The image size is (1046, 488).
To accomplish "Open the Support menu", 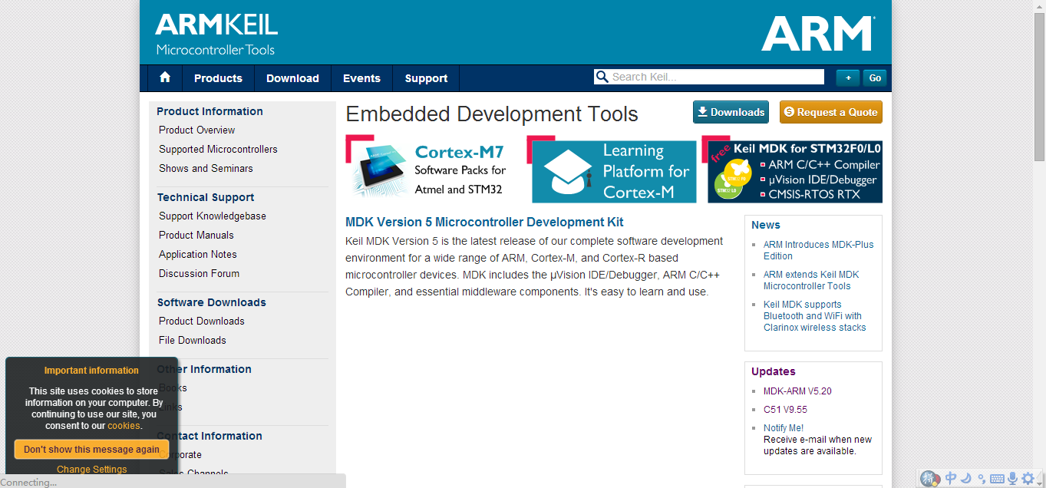I will tap(426, 78).
